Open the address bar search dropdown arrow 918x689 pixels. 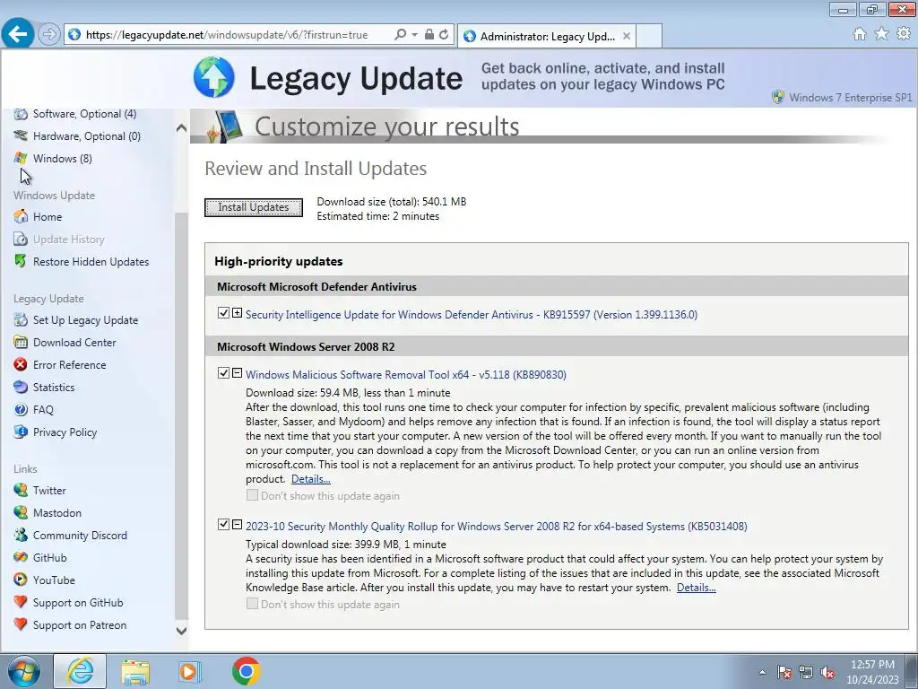(414, 35)
